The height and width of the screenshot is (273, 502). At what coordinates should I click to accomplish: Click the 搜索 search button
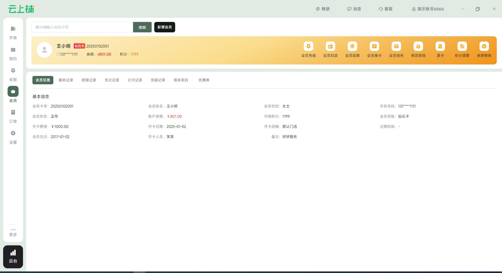tap(142, 27)
